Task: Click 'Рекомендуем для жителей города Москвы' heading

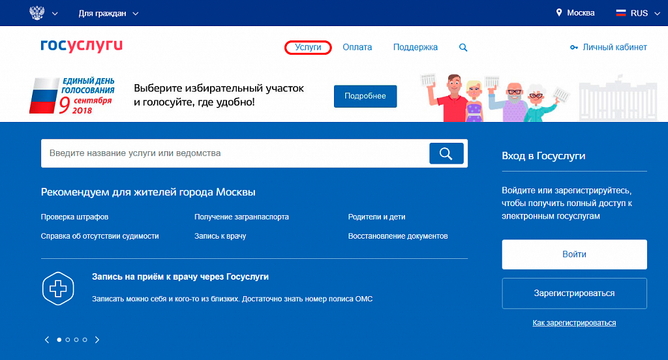Action: click(x=148, y=192)
